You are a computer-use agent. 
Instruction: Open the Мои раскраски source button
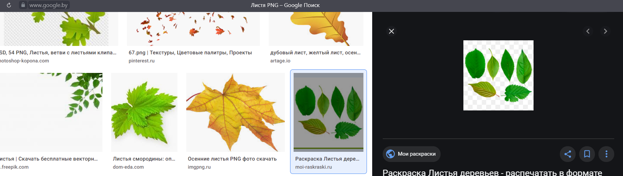(416, 154)
